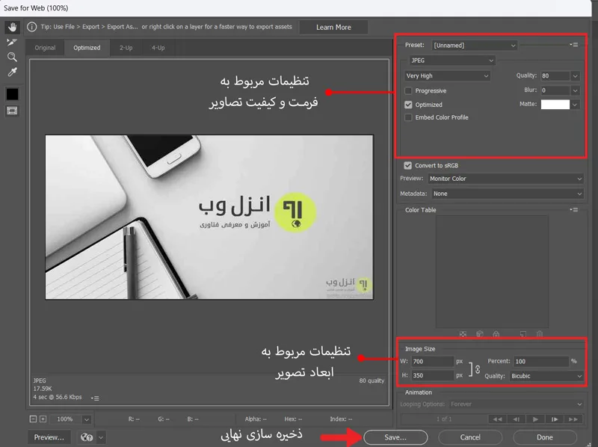The height and width of the screenshot is (447, 598).
Task: Switch to the Optimized tab
Action: coord(87,48)
